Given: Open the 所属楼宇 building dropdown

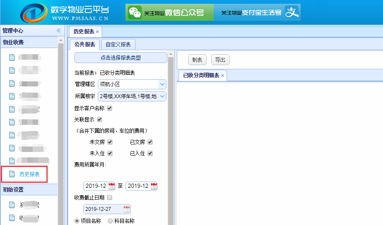Looking at the screenshot, I should [x=162, y=96].
